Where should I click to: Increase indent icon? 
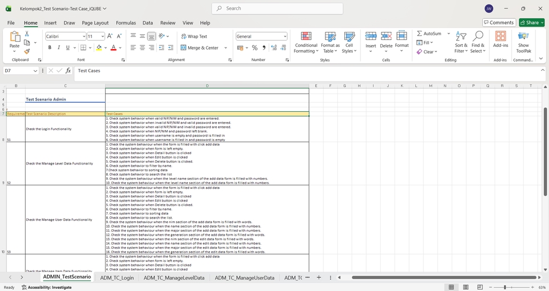point(170,47)
